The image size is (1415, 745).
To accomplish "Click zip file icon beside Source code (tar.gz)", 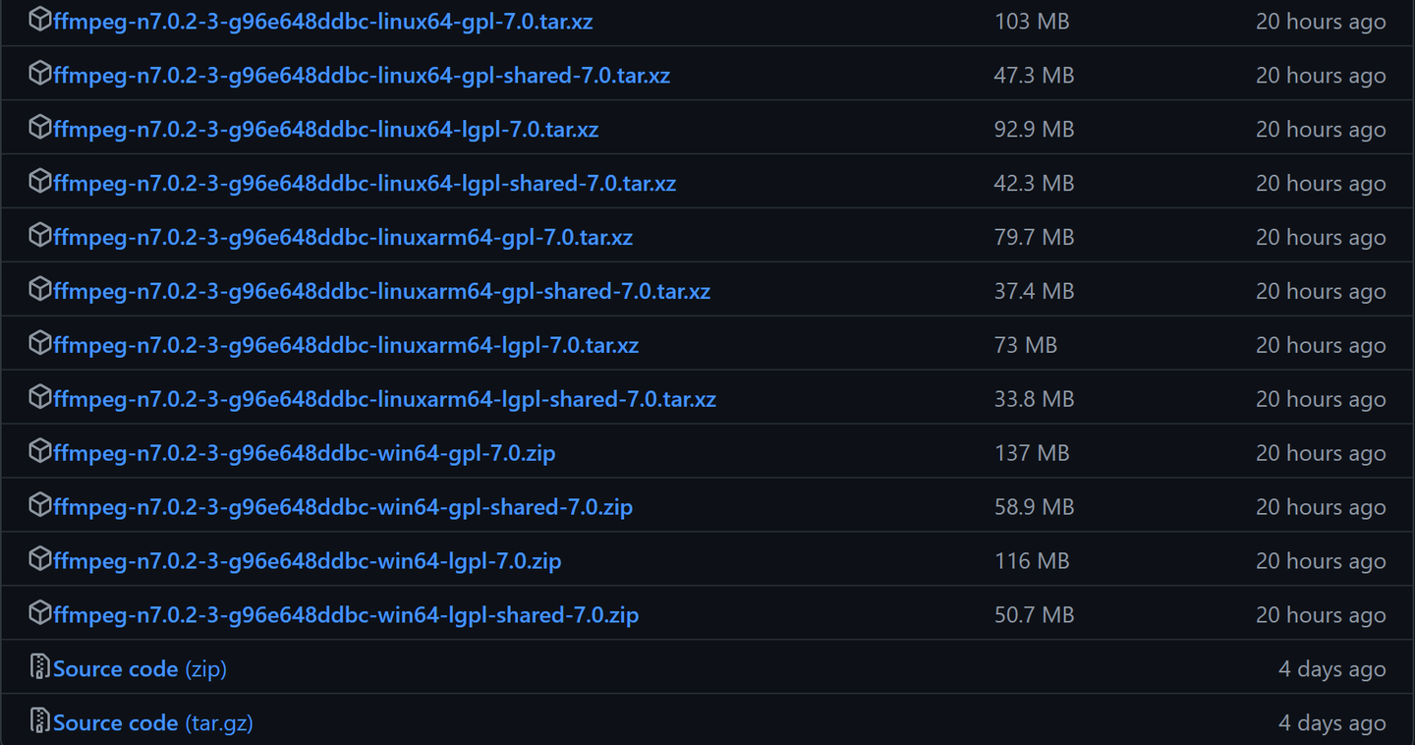I will click(40, 721).
